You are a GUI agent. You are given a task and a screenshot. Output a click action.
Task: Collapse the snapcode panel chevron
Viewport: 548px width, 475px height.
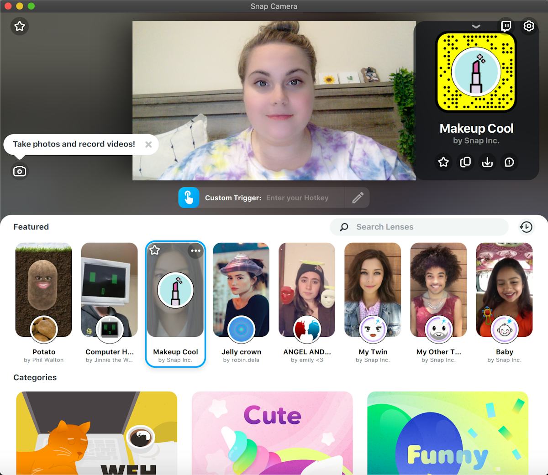(x=476, y=26)
